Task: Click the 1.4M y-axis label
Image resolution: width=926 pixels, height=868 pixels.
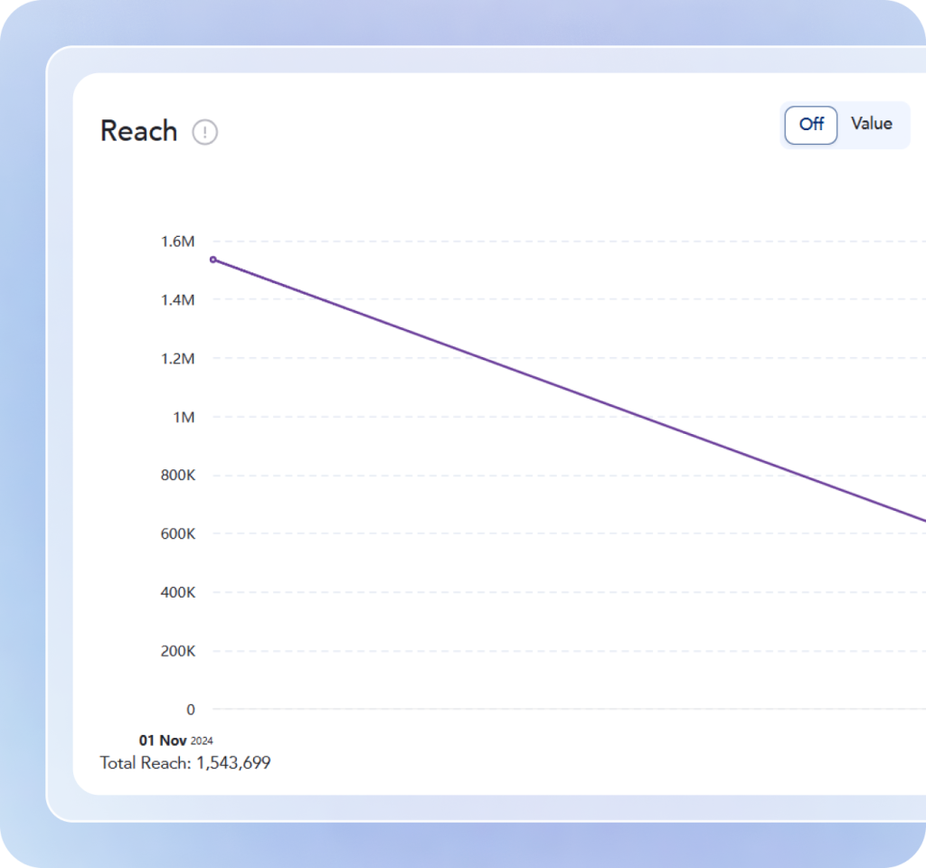Action: (x=178, y=300)
